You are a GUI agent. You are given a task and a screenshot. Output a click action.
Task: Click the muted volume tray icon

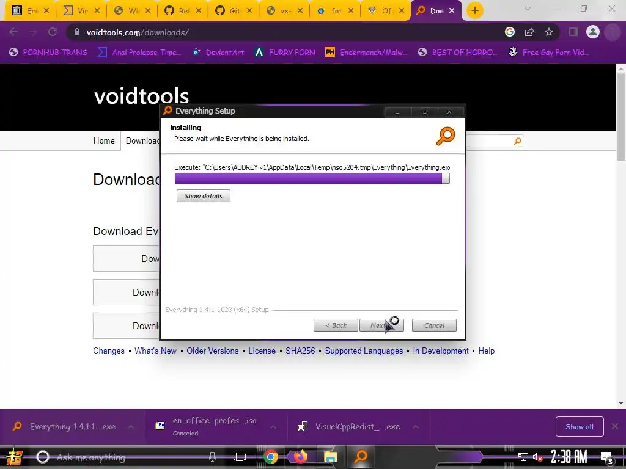(537, 457)
